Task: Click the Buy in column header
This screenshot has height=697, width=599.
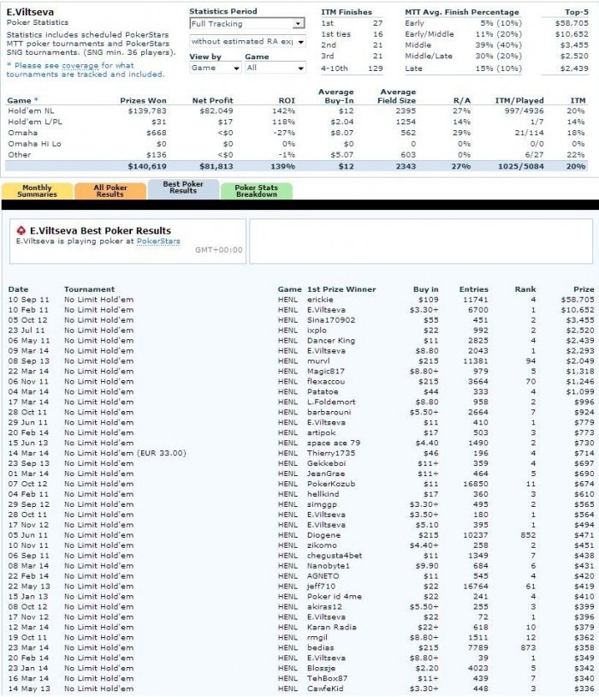Action: 425,289
